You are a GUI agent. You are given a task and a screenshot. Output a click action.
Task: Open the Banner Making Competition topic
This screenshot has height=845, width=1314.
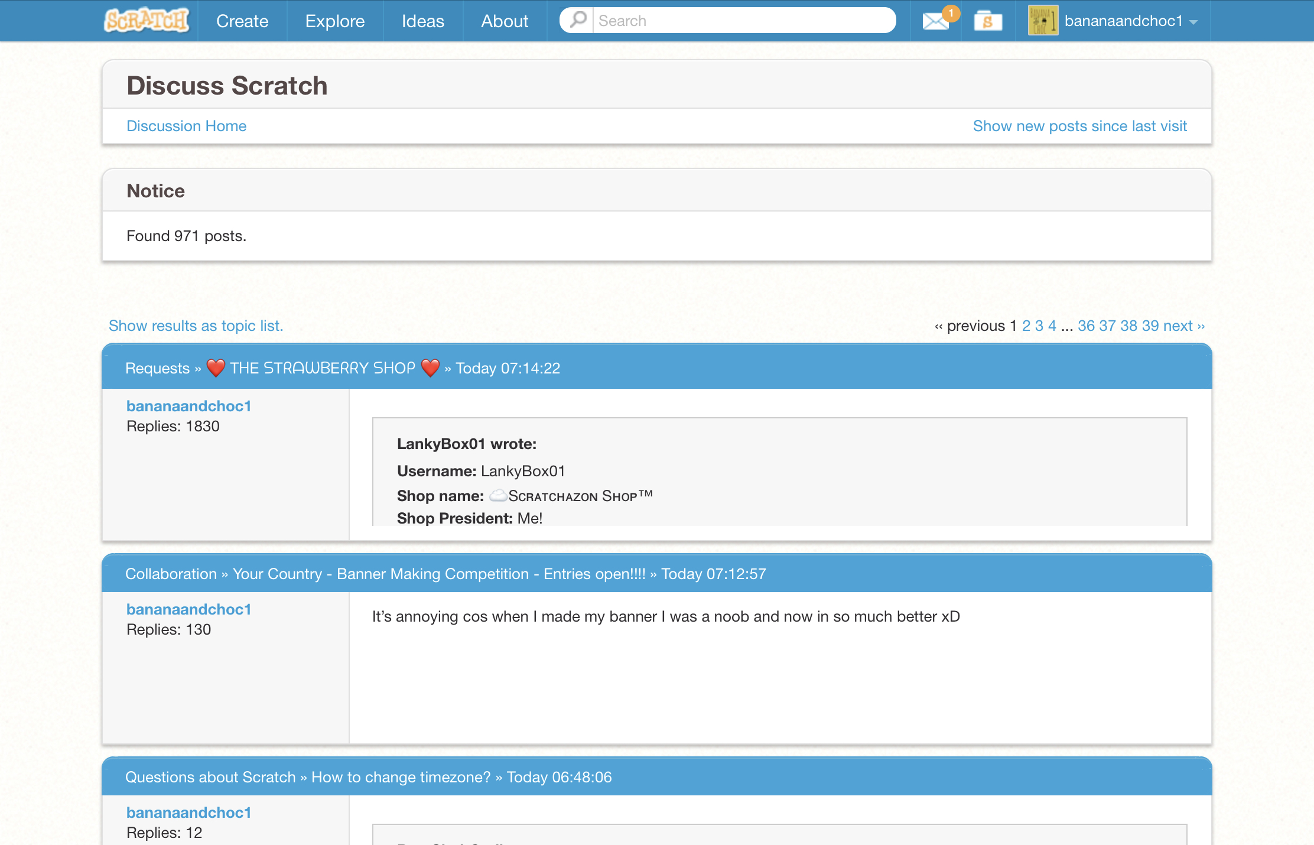[439, 574]
